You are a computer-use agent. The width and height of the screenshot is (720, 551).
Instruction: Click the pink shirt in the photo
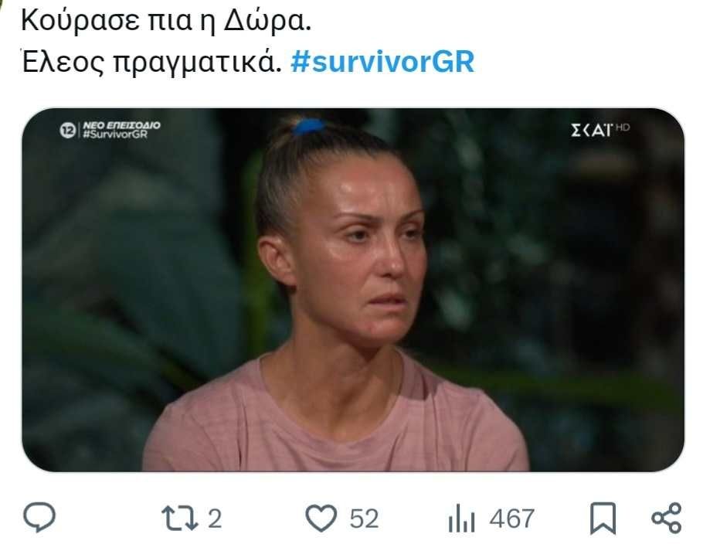(x=335, y=416)
